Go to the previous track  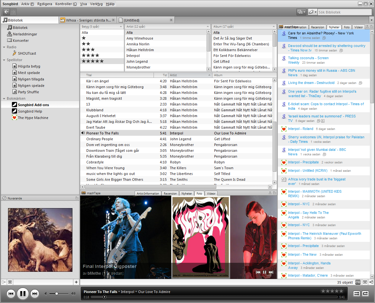[x=11, y=294]
